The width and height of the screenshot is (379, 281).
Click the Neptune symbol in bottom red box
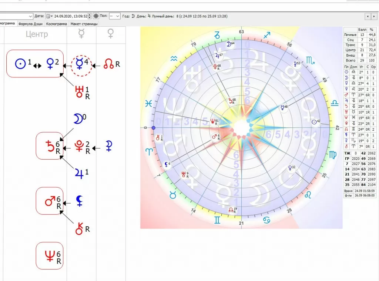(50, 255)
